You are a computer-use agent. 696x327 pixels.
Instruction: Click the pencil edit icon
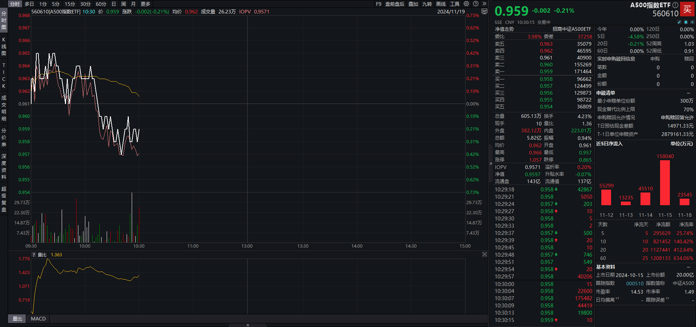[679, 22]
